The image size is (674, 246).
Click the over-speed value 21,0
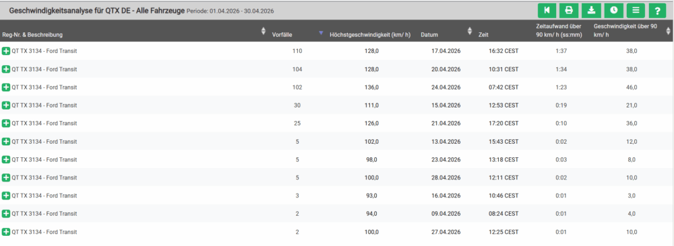pyautogui.click(x=632, y=105)
